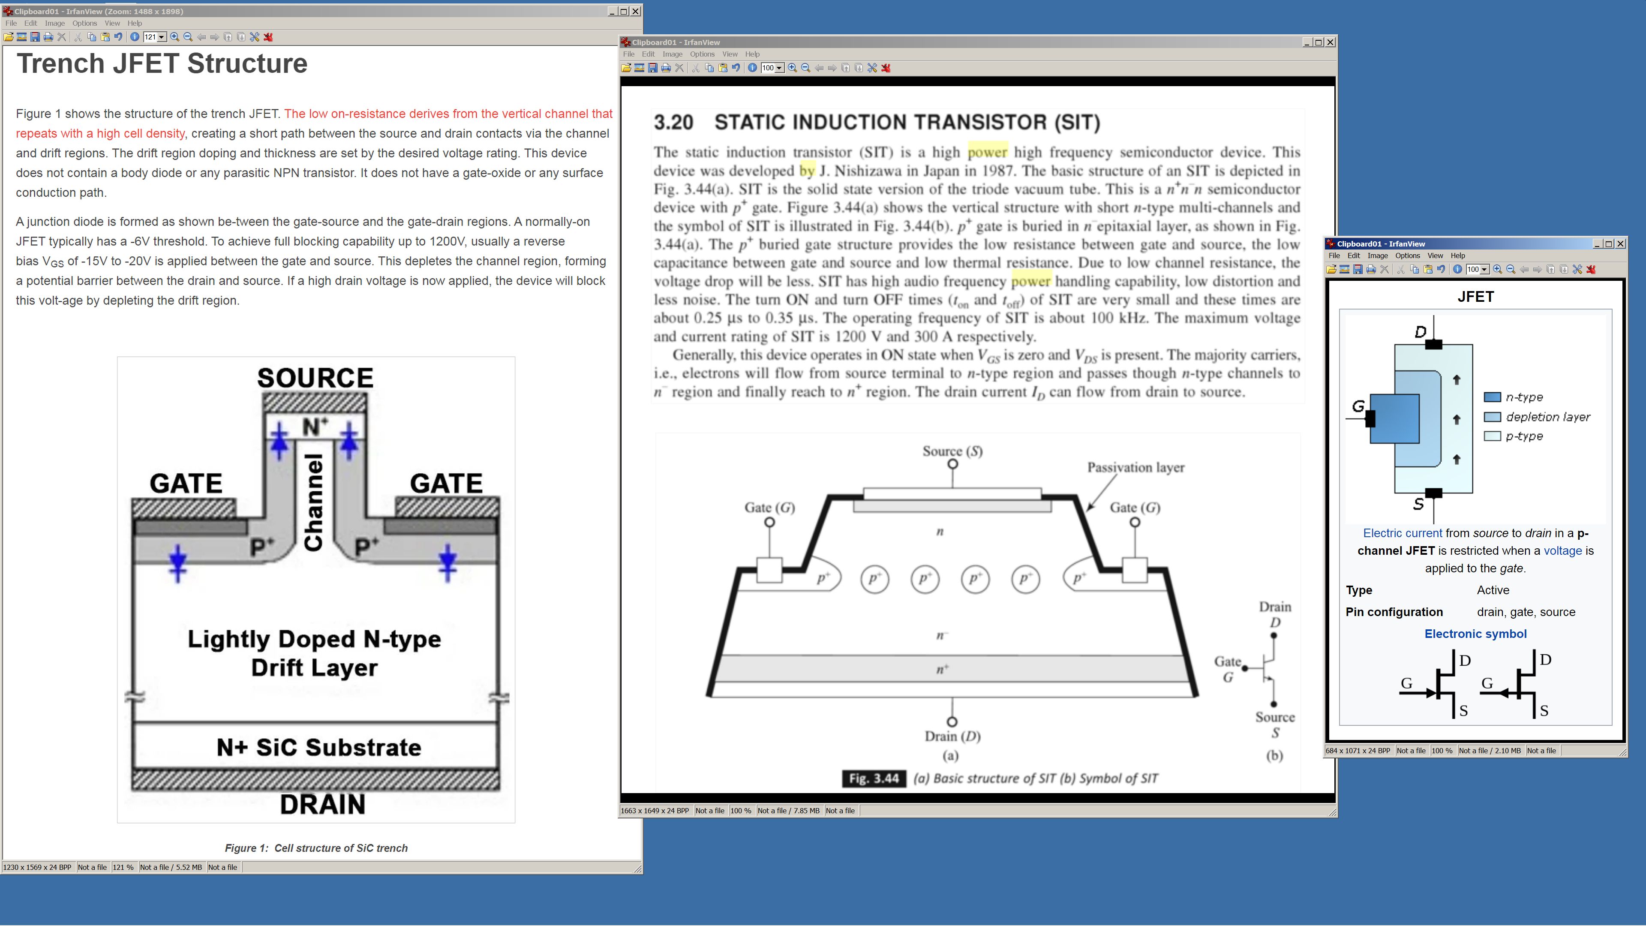1646x926 pixels.
Task: Click Open file icon in JFET window
Action: pos(1331,269)
